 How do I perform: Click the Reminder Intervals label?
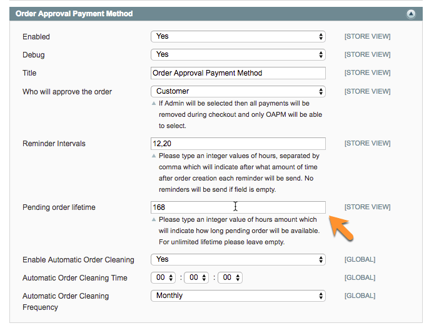point(54,144)
